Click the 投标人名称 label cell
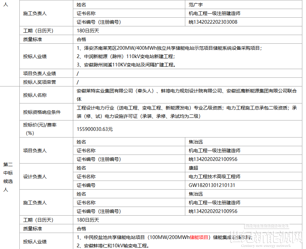Image resolution: width=306 pixels, height=249 pixels. tap(35, 95)
